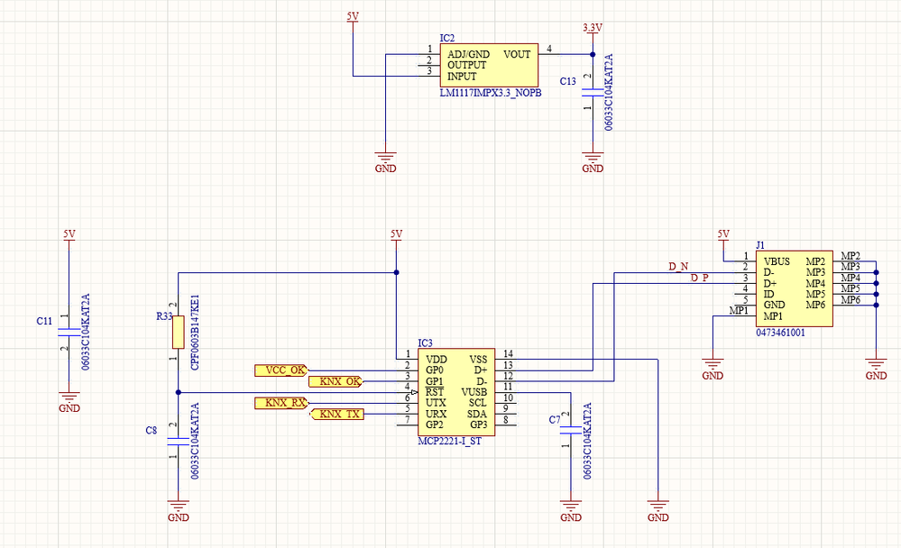Click the 0473461001 part number under J1
Screen dimensions: 901x548
point(780,333)
